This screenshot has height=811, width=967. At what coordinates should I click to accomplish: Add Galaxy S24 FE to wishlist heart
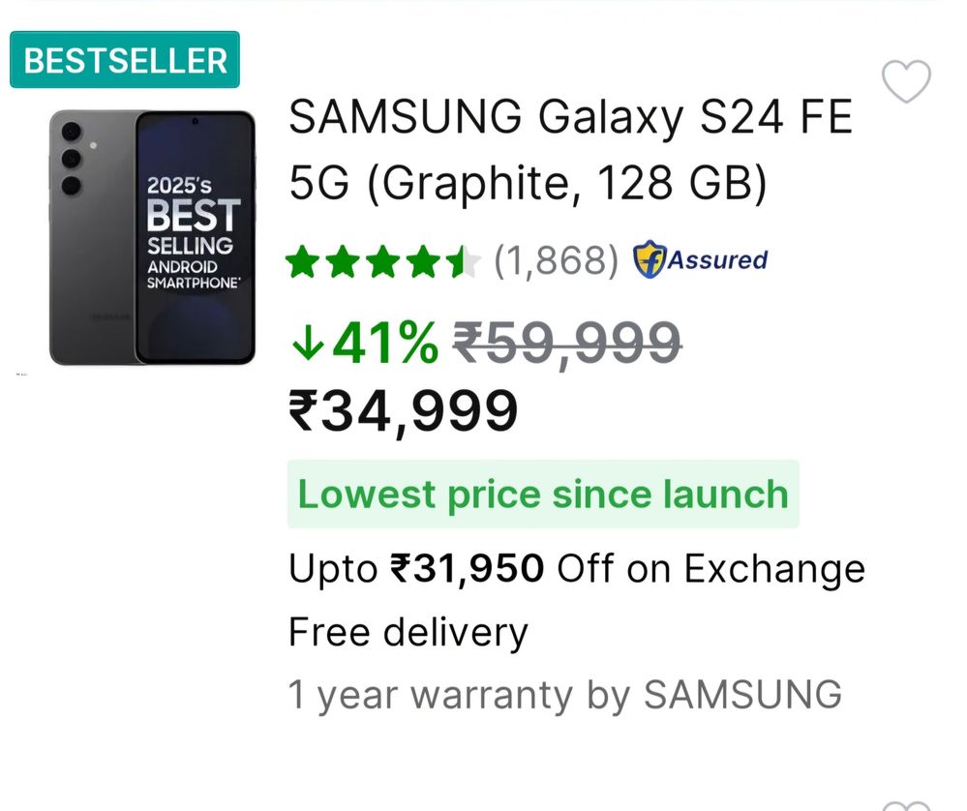click(x=906, y=81)
